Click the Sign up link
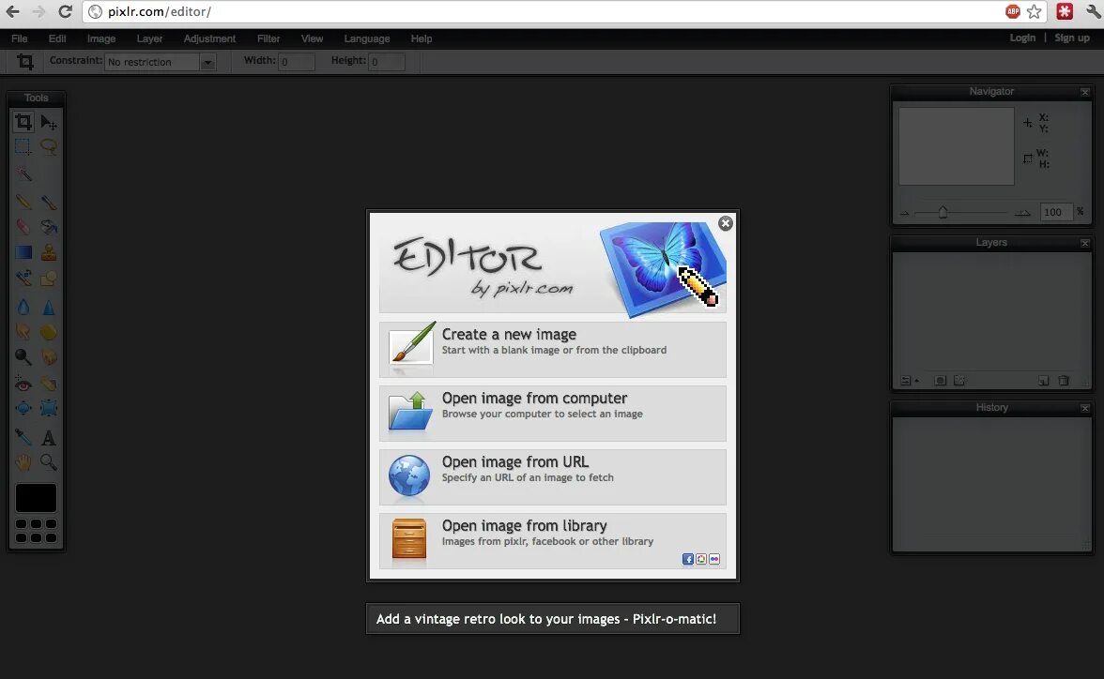The height and width of the screenshot is (679, 1104). click(1072, 38)
